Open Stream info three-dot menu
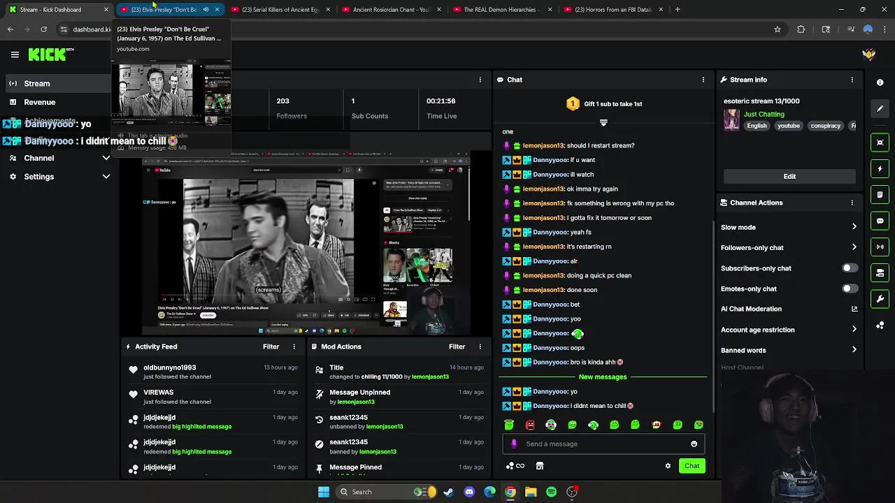The width and height of the screenshot is (895, 503). click(x=852, y=80)
